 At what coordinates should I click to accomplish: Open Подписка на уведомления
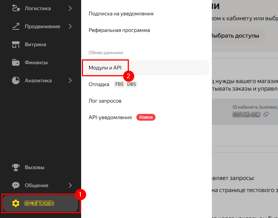click(x=121, y=14)
